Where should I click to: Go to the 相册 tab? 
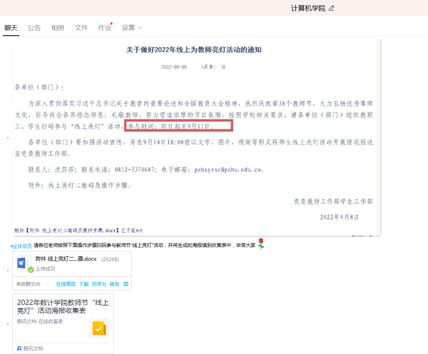pyautogui.click(x=58, y=28)
